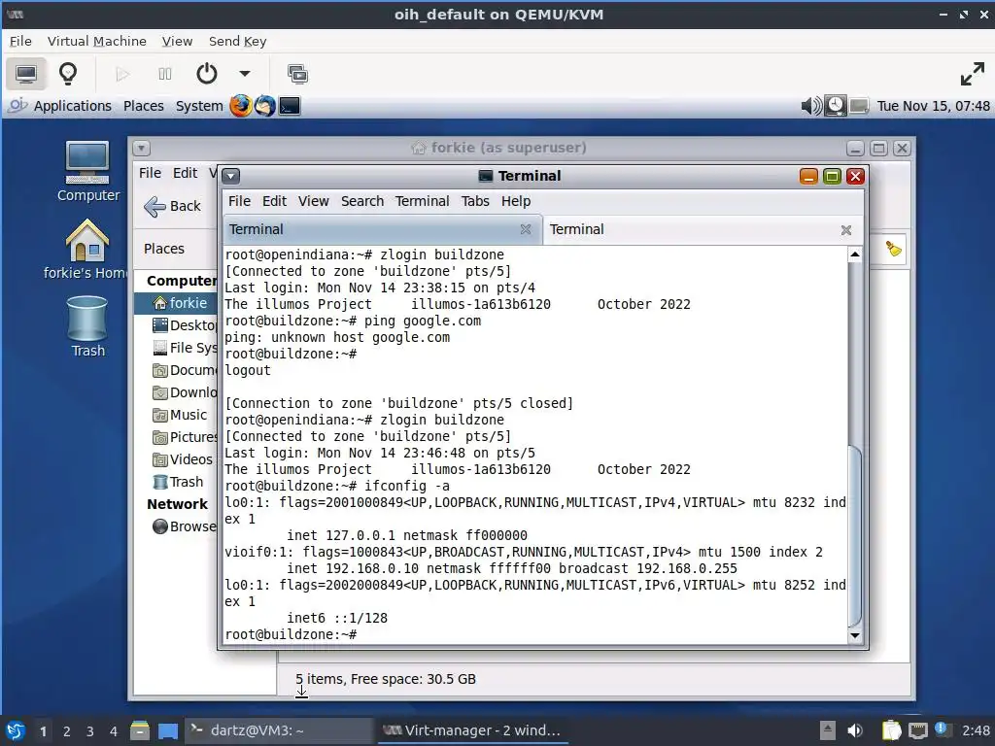Click the run virtual machine play icon

[x=122, y=74]
